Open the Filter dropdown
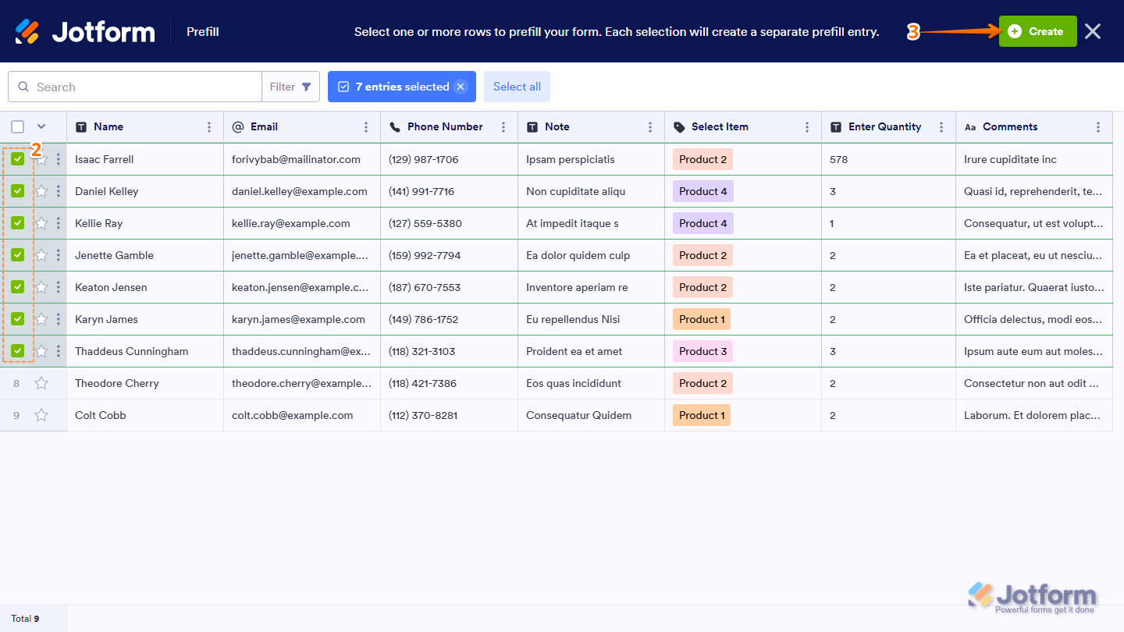 point(290,87)
